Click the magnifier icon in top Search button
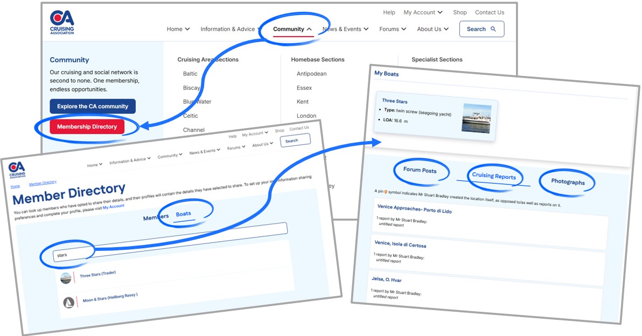Screen dimensions: 642x336 pos(493,29)
